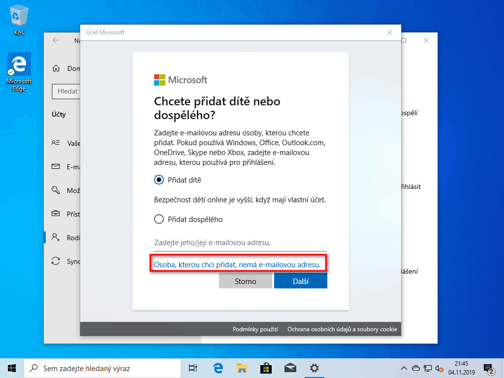Click the Windows Start button

(12, 368)
